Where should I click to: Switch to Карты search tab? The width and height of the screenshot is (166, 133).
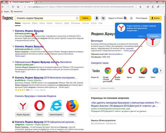[x=42, y=23]
